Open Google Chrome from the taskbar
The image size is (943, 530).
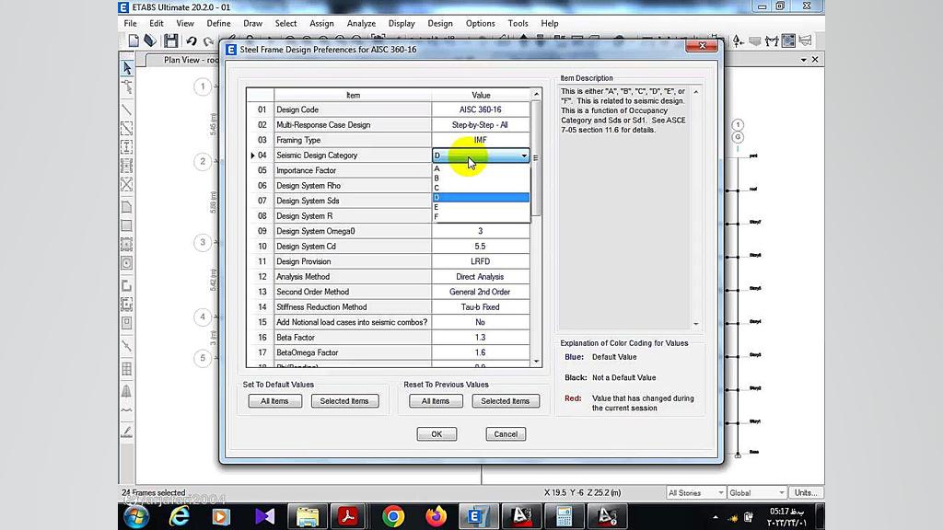pos(392,516)
